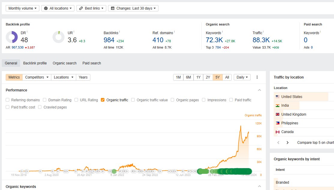Click info icon next to Ref. domains
Viewport: 334px width, 190px height.
coord(174,32)
